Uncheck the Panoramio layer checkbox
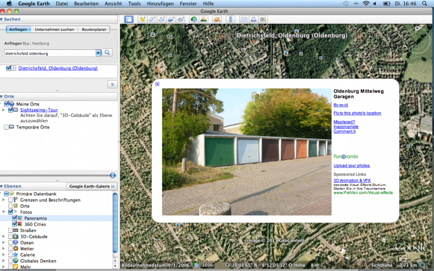 pyautogui.click(x=16, y=218)
